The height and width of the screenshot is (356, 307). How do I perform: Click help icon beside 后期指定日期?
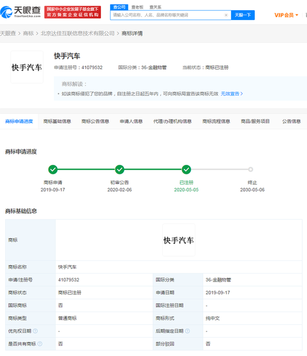coord(188,331)
